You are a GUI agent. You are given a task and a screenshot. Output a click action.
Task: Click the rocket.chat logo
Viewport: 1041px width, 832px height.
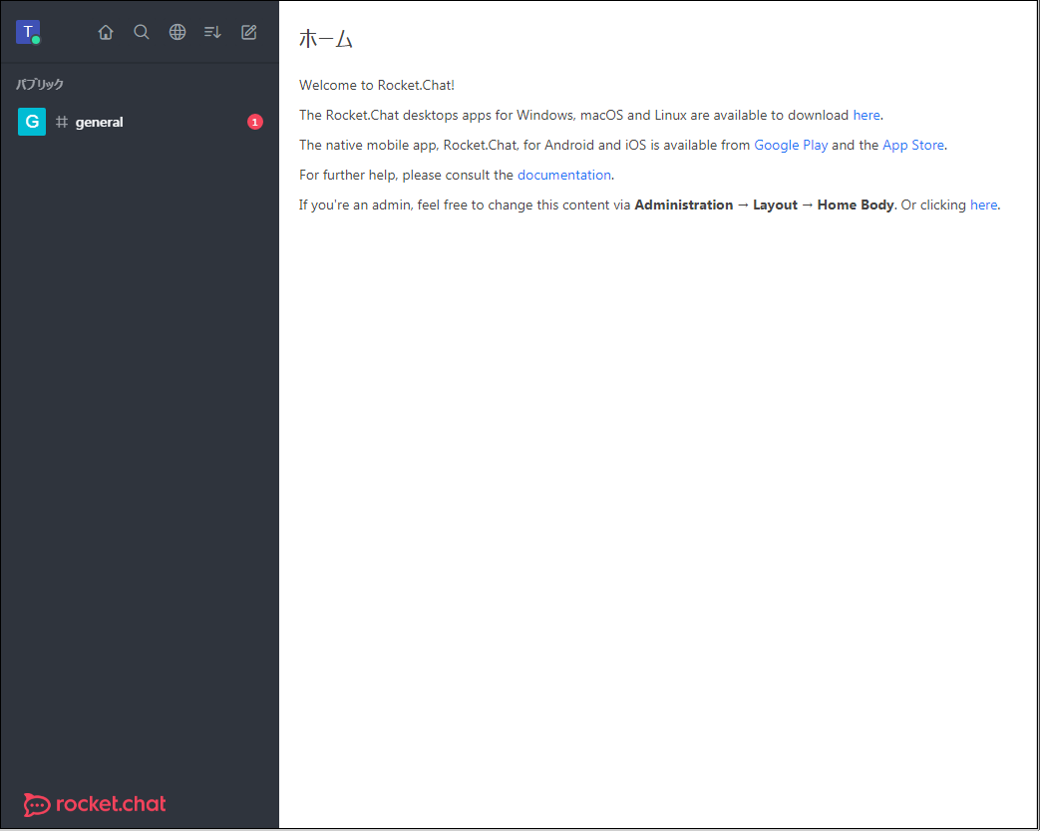[95, 804]
